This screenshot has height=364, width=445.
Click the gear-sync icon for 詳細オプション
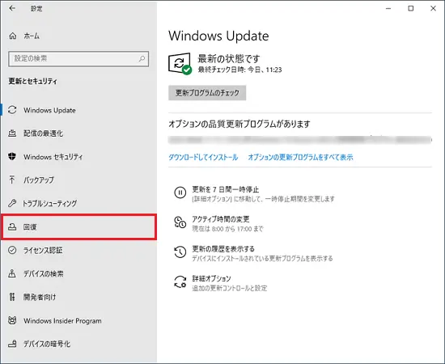pyautogui.click(x=180, y=281)
